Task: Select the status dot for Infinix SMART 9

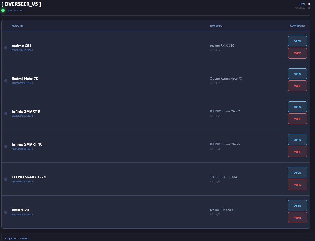Action: 6,114
